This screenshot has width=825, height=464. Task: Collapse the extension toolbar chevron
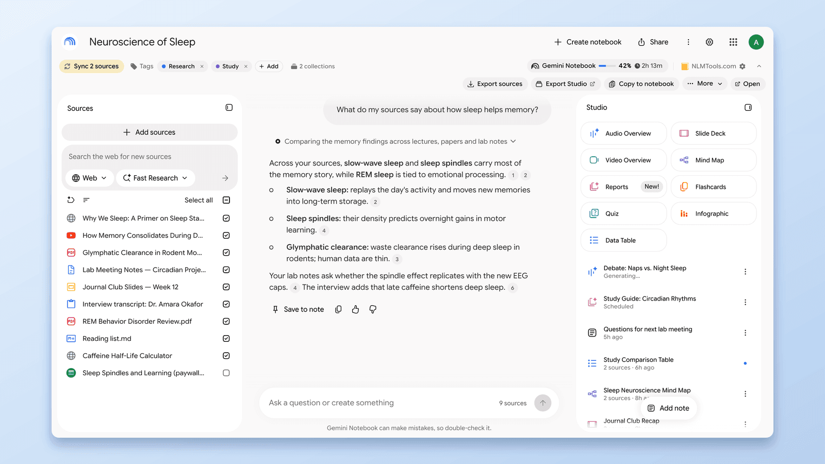[x=759, y=66]
